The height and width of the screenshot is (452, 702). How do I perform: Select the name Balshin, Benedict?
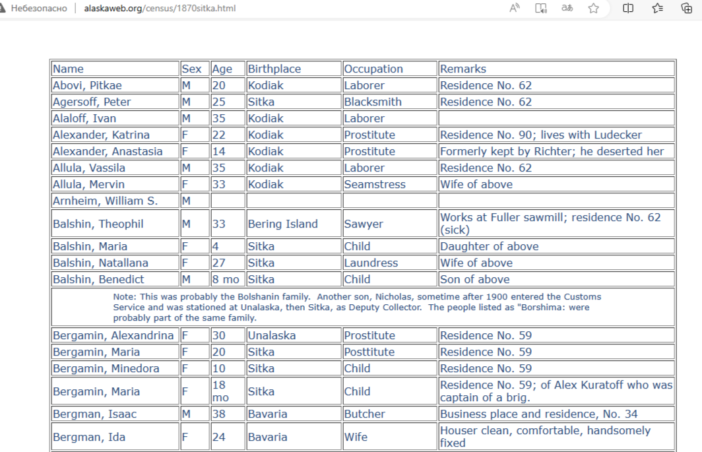98,279
